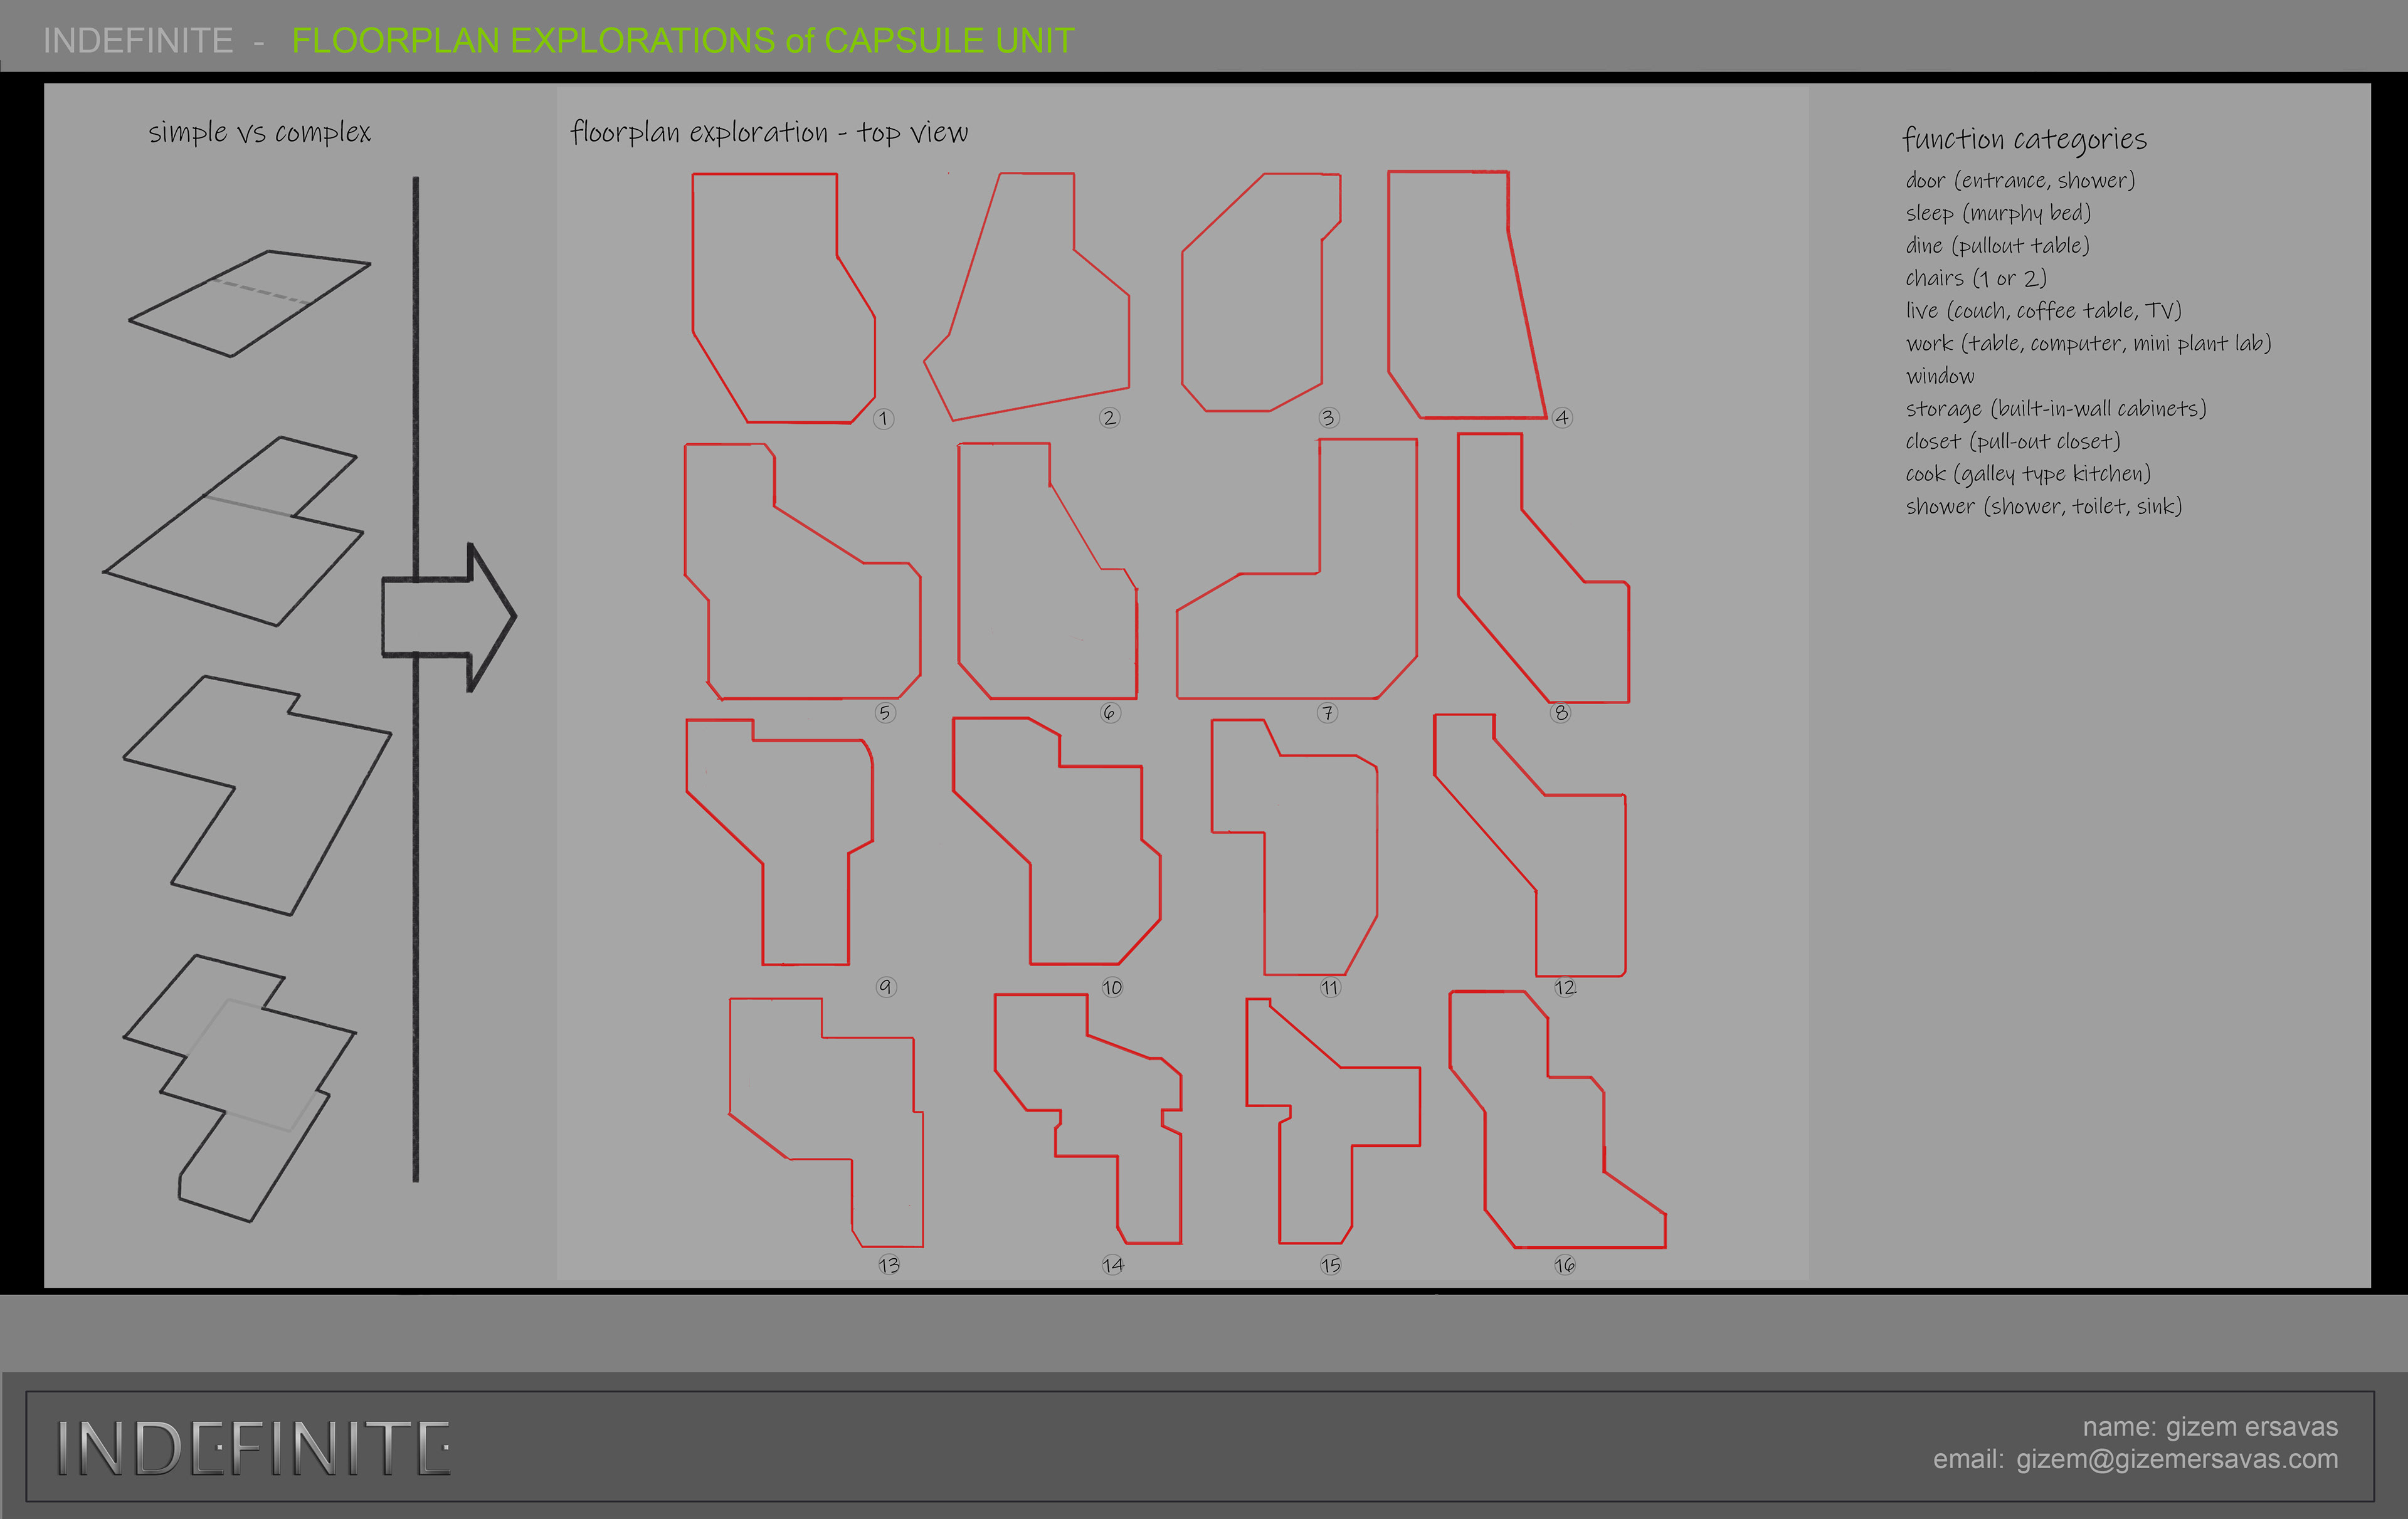Select floorplan outline numbered 9
The image size is (2408, 1519).
780,841
